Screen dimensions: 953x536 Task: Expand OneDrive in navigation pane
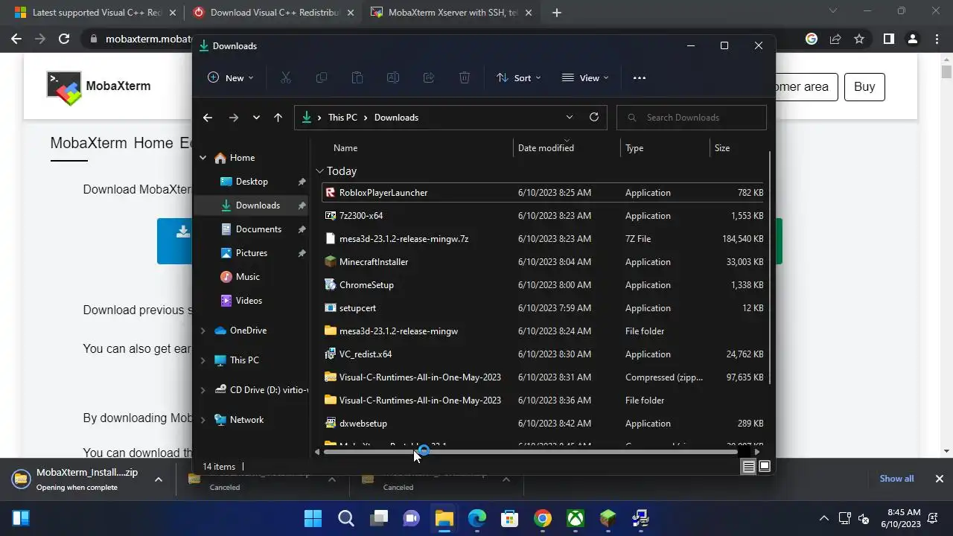pos(203,331)
